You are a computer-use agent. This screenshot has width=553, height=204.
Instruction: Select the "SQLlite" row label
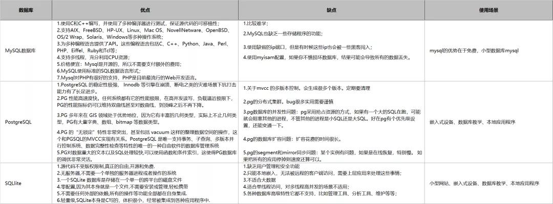coord(14,183)
